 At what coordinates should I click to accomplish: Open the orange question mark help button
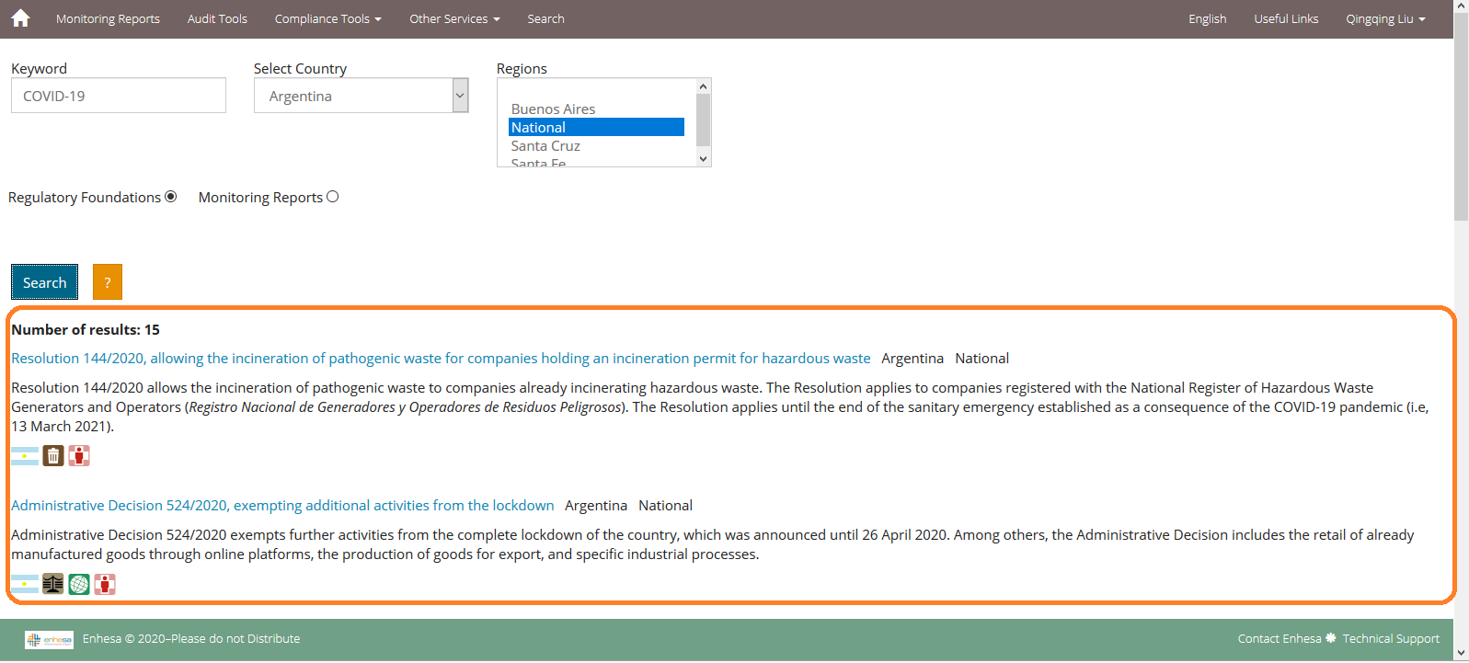tap(108, 282)
